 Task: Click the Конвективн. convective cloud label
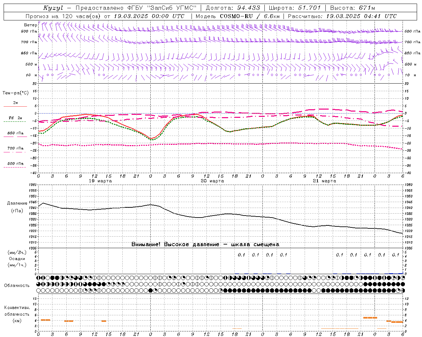pyautogui.click(x=17, y=308)
